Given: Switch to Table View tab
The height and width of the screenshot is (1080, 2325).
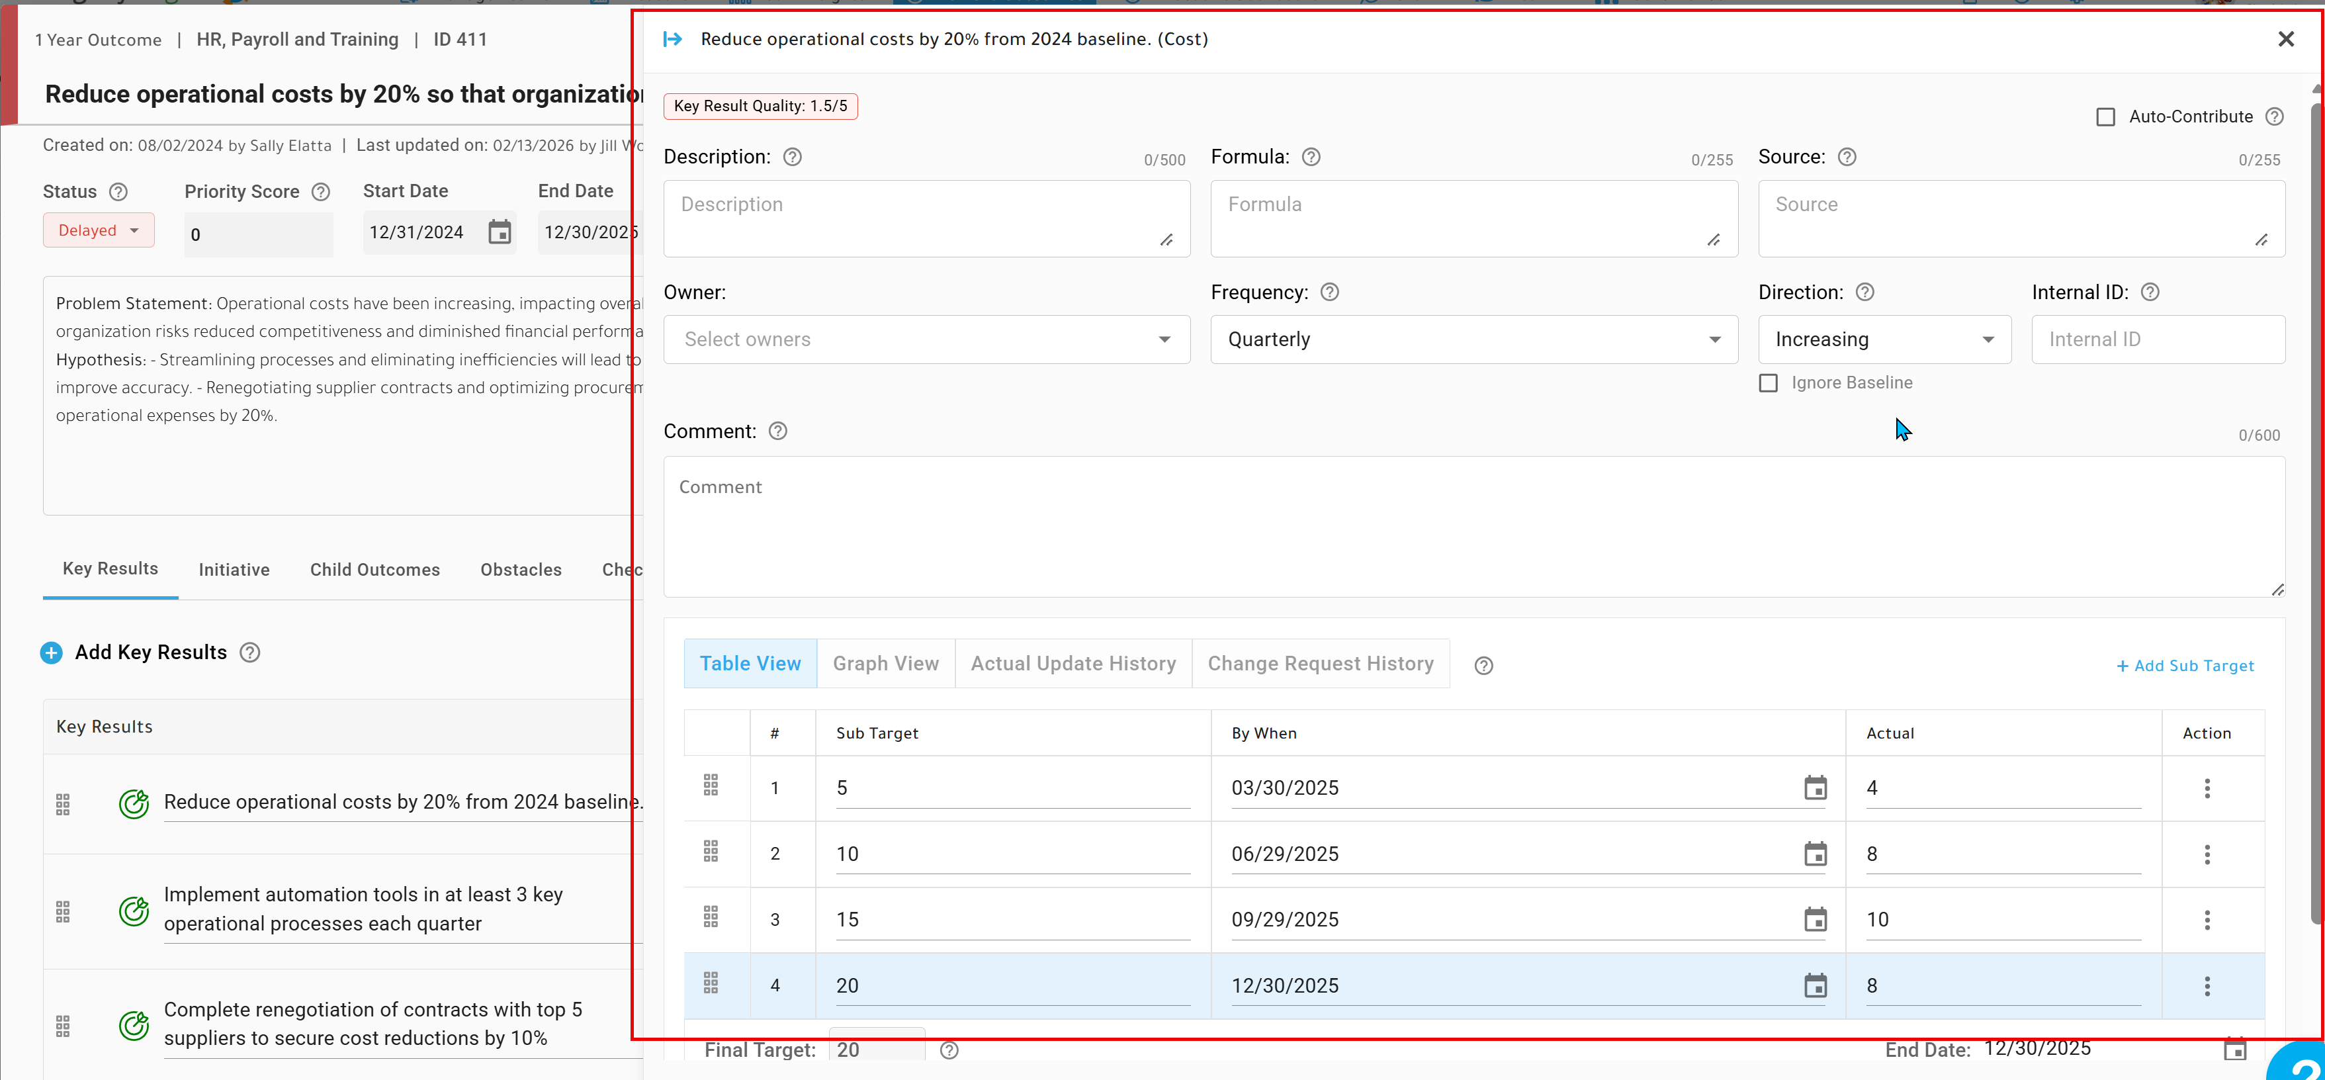Looking at the screenshot, I should click(750, 664).
